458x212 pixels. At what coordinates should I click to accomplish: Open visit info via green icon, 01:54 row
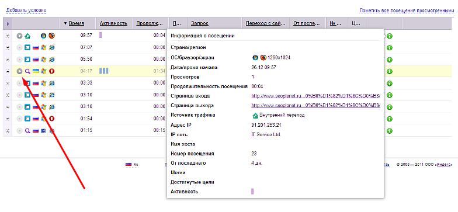click(x=389, y=119)
